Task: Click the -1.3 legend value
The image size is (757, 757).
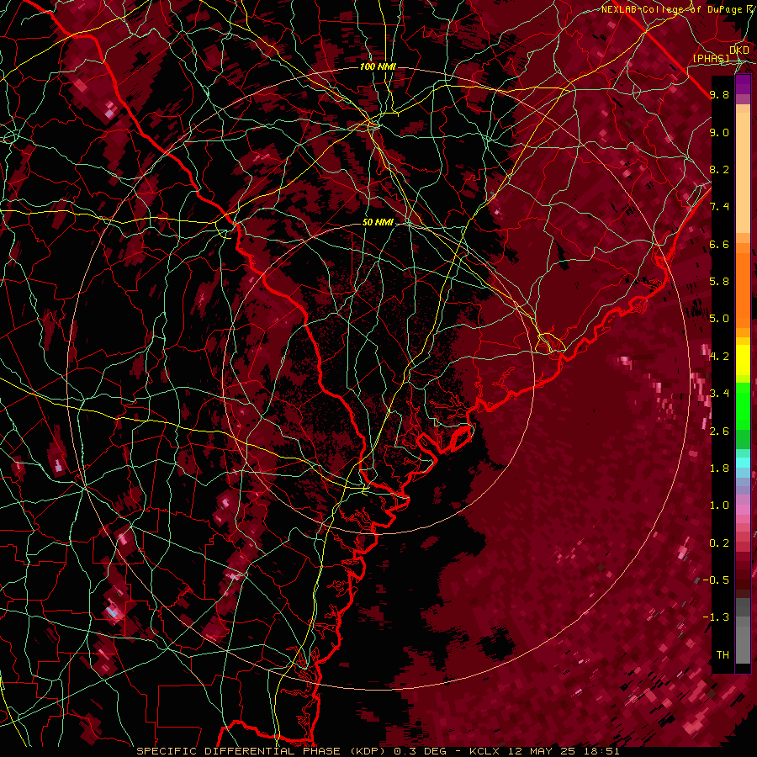Action: 716,617
